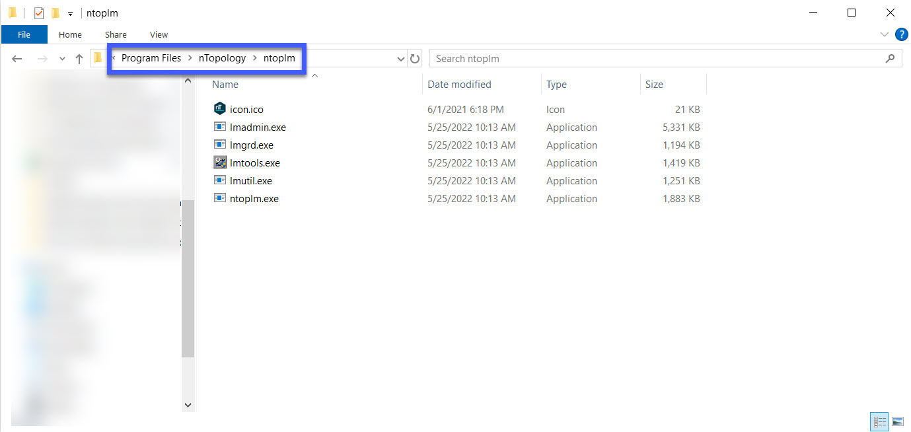Open Explorer help question mark icon

click(x=901, y=34)
